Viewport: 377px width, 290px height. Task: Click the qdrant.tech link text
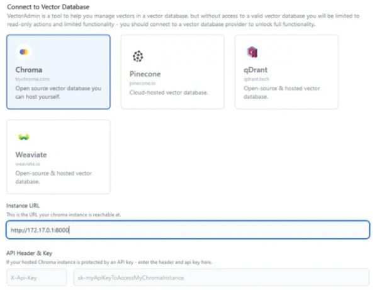click(x=256, y=79)
